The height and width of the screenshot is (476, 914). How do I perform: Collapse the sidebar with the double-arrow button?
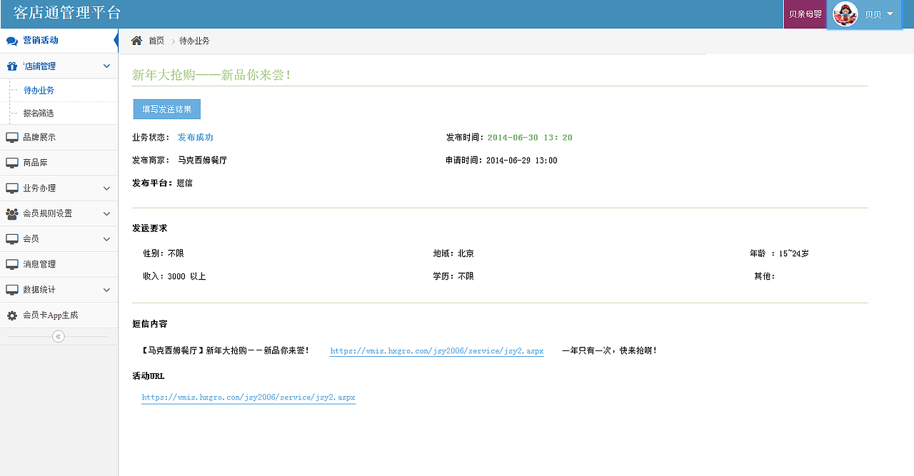59,337
